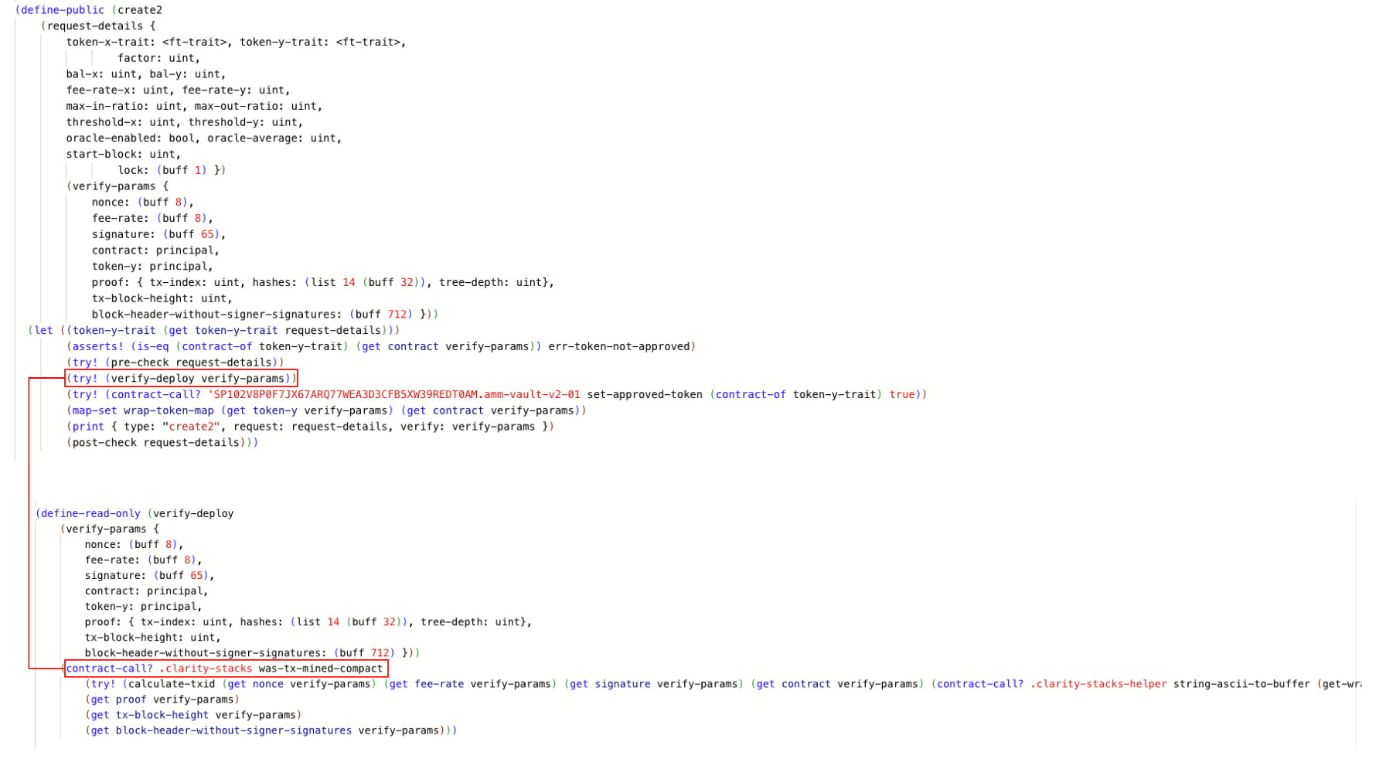
Task: Click the '(let ((token-y-trait' line
Action: (x=213, y=330)
